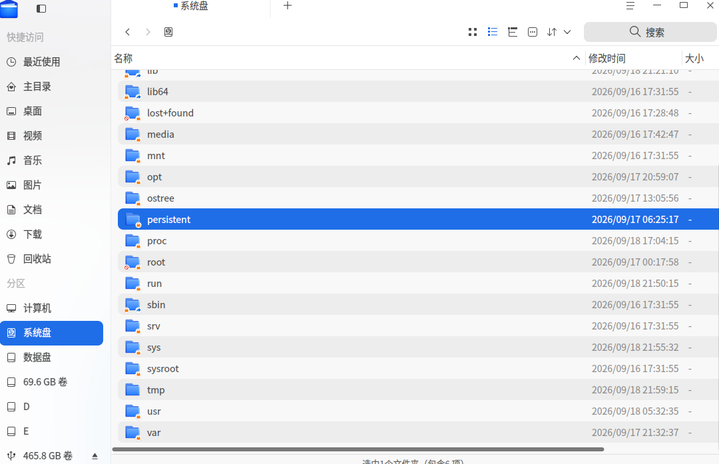Select the 系统盘 tab
719x464 pixels.
pyautogui.click(x=191, y=6)
